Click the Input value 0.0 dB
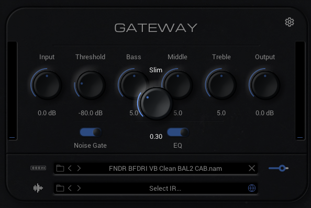Screen dimensions: 311x208 [47, 113]
